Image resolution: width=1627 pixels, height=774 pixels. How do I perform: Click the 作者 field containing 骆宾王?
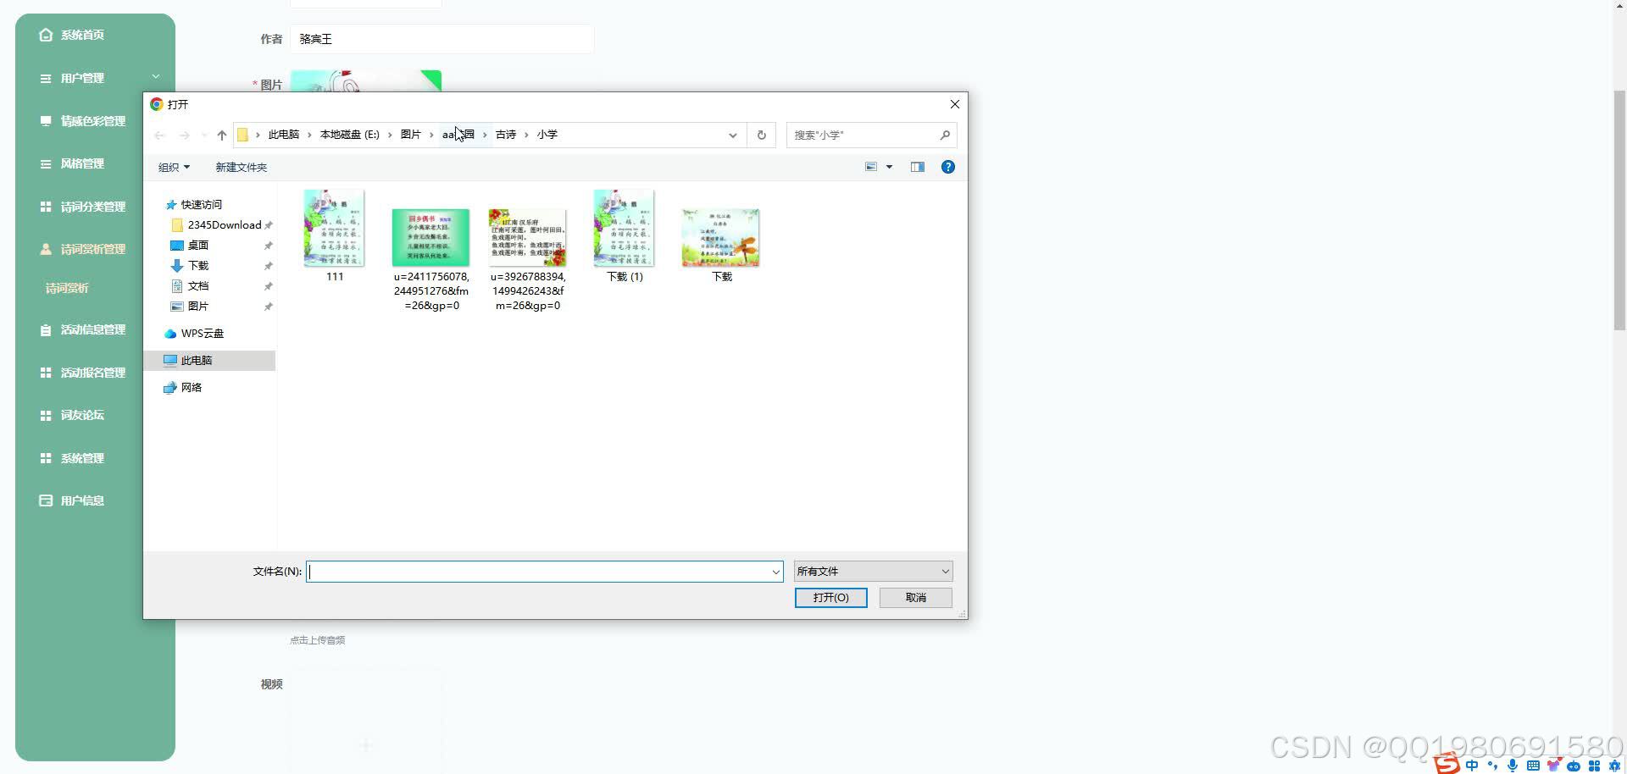441,39
